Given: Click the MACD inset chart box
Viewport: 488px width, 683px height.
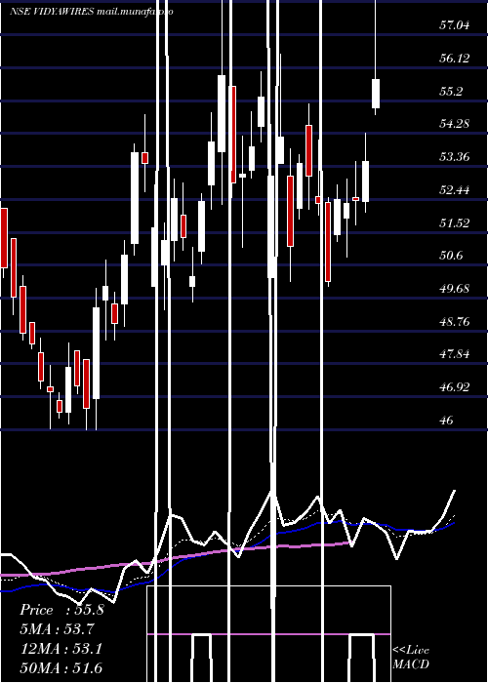Looking at the screenshot, I should [268, 634].
